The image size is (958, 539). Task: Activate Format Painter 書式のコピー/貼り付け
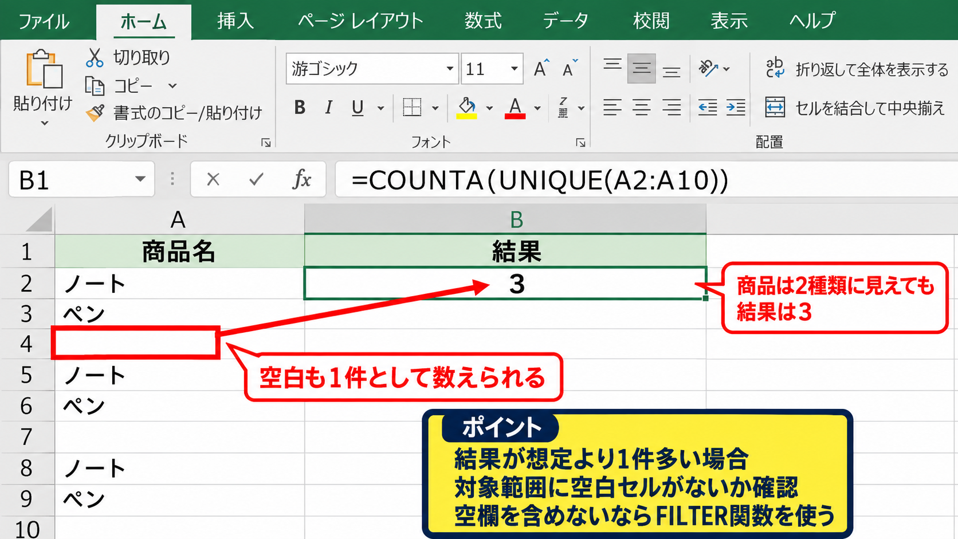click(95, 113)
